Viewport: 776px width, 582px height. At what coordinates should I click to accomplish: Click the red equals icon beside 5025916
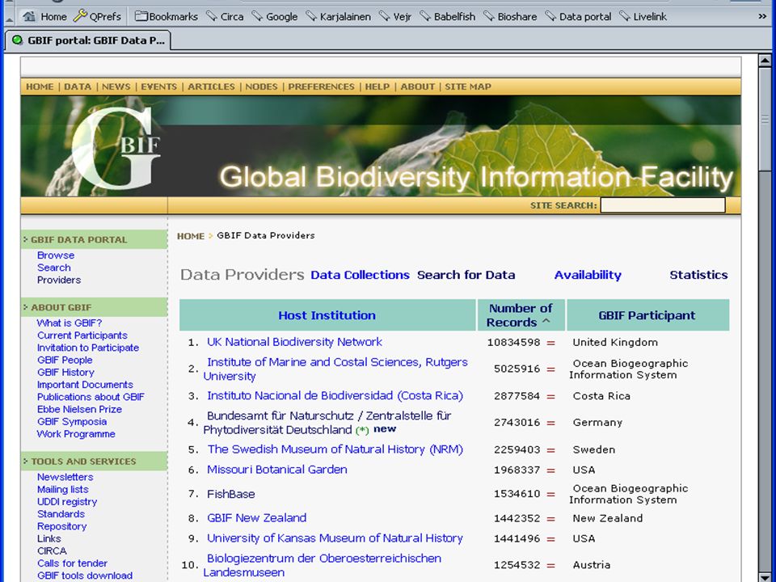(550, 369)
